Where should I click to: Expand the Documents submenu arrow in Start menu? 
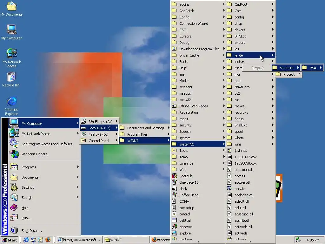click(x=78, y=177)
